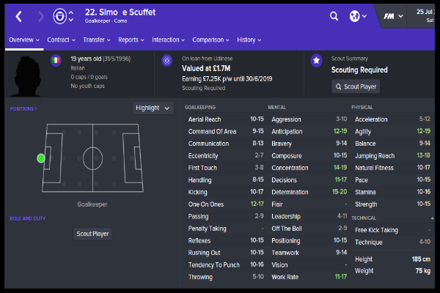Click the Scout Summary star icon

click(316, 60)
